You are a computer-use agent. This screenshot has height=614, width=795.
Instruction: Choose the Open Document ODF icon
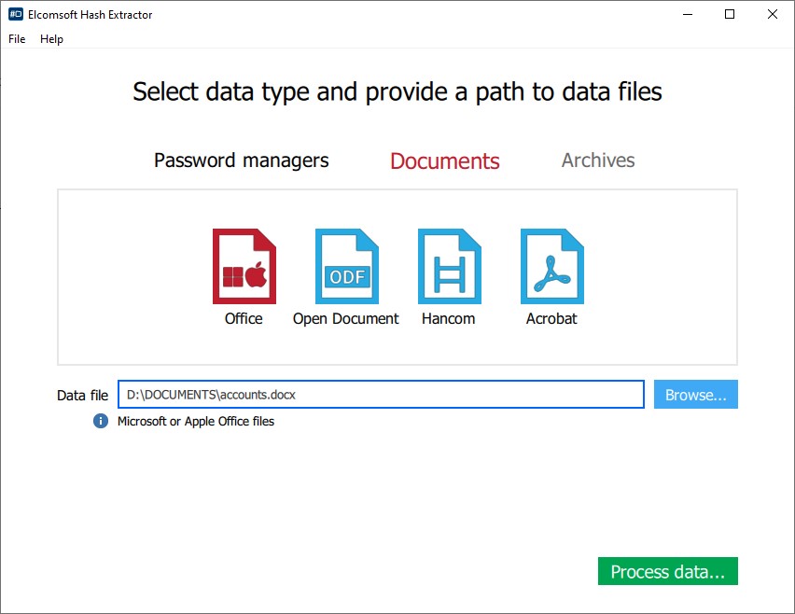pos(346,267)
